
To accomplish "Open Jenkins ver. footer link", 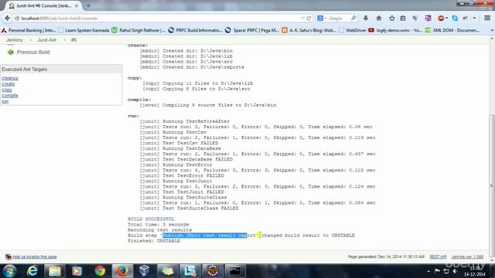I will pos(467,257).
